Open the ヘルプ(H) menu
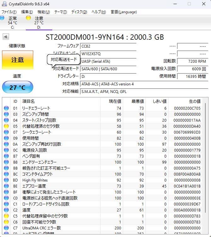The image size is (211, 237). pyautogui.click(x=99, y=12)
